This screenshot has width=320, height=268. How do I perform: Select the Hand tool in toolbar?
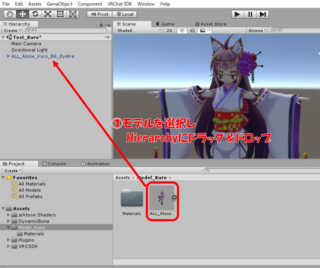coord(10,14)
